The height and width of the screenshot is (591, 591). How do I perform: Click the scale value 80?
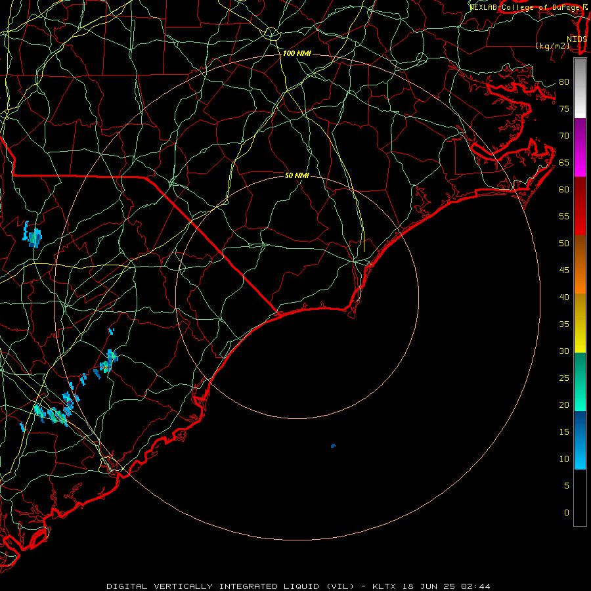[x=564, y=82]
